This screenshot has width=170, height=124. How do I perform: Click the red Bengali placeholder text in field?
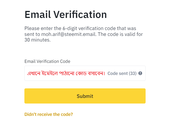click(x=66, y=74)
